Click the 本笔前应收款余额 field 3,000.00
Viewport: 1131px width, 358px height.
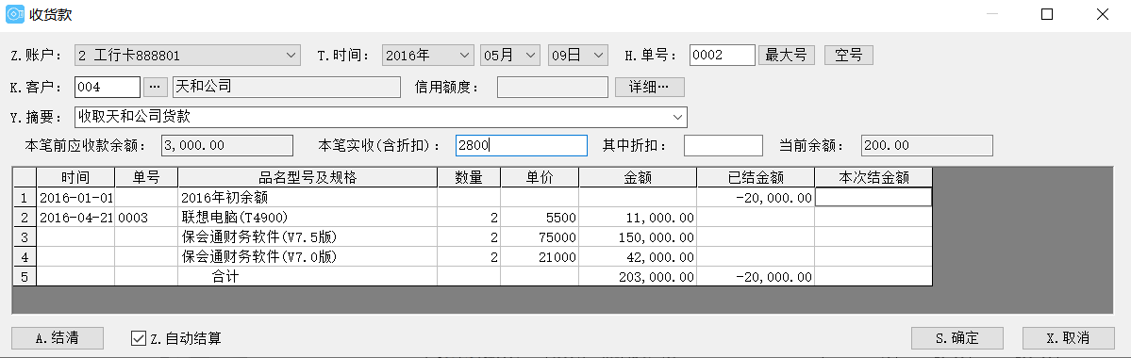(227, 145)
